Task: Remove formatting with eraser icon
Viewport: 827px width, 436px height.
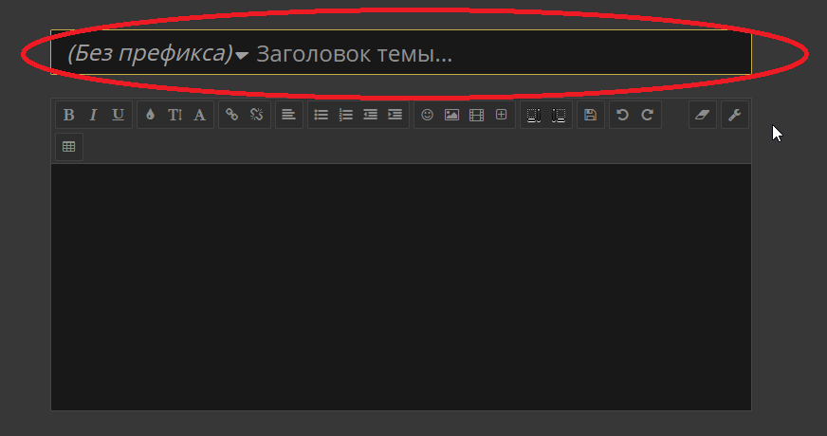Action: point(703,115)
